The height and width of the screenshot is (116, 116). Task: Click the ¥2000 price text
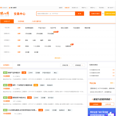tap(6, 76)
